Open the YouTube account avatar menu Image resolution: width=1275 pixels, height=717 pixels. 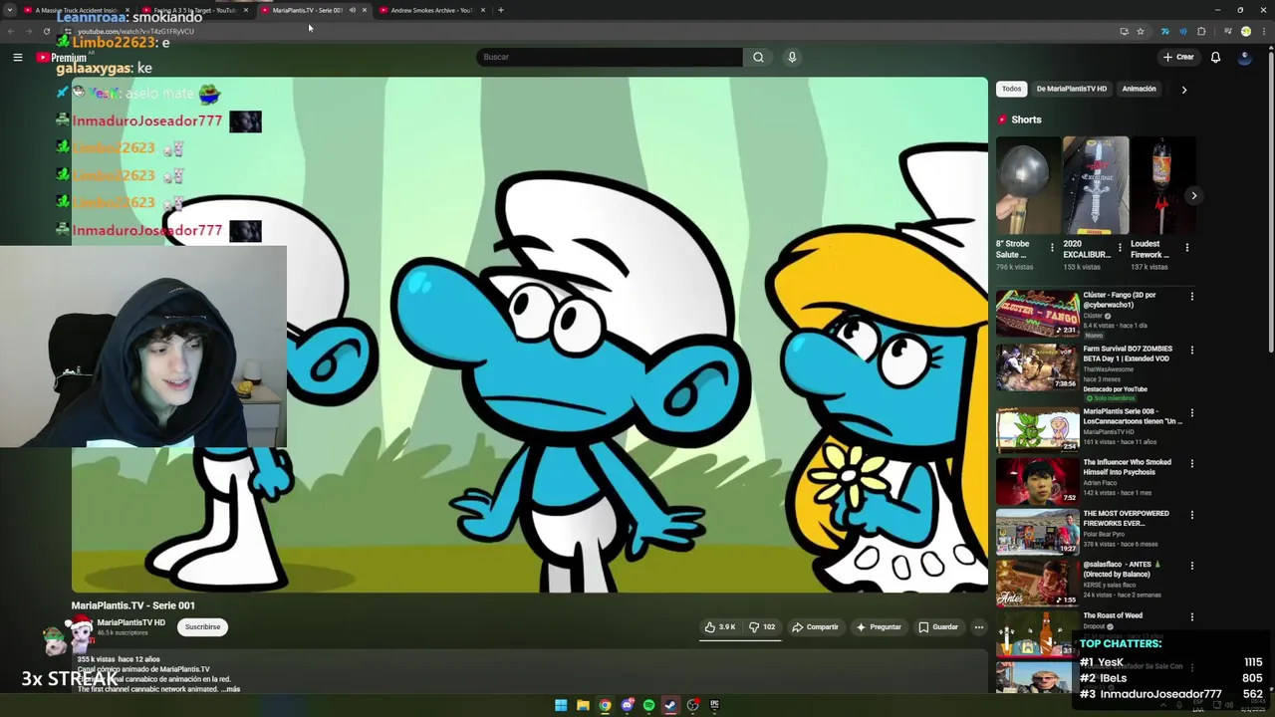1244,57
